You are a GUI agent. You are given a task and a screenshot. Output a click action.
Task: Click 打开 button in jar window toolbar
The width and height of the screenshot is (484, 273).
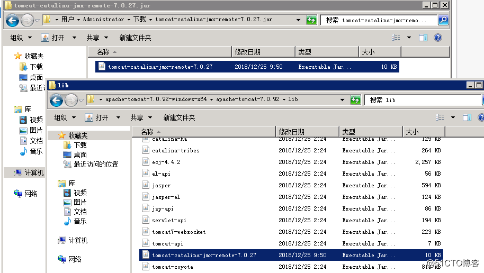point(53,38)
